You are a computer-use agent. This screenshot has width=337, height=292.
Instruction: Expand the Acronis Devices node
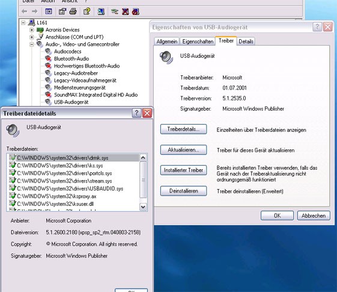tap(32, 30)
